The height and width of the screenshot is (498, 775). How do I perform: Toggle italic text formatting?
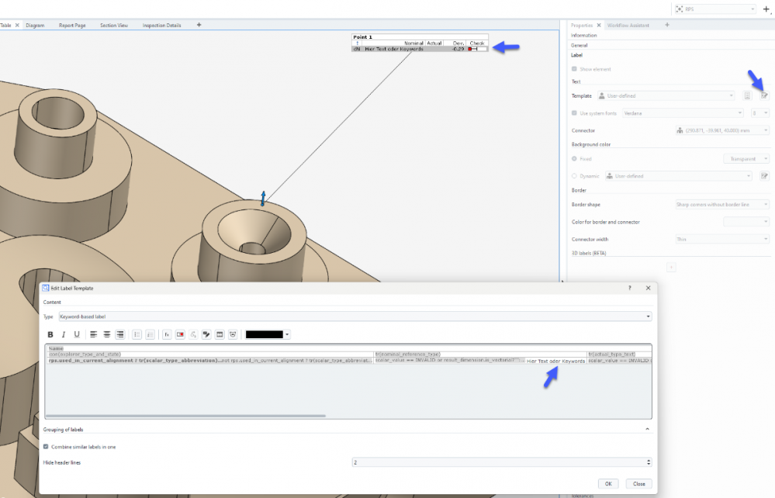coord(64,334)
